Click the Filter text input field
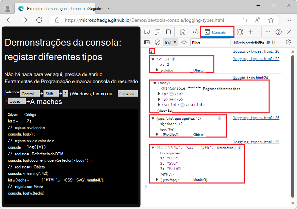The width and height of the screenshot is (297, 209). (x=210, y=42)
